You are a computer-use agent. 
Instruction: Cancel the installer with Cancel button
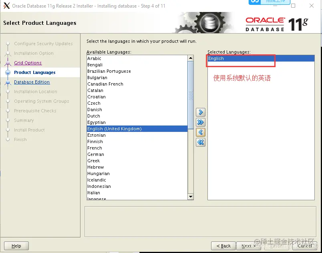[x=304, y=246]
